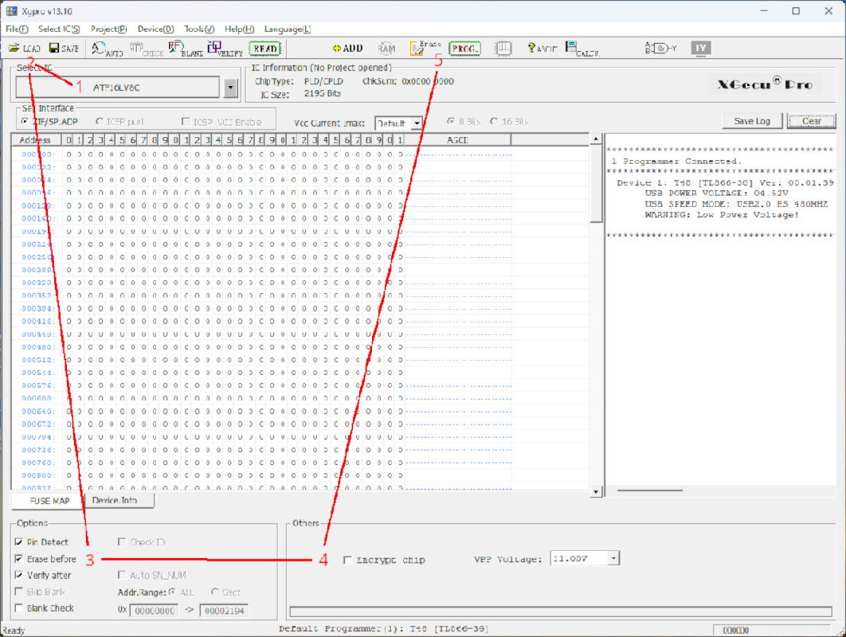
Task: Toggle the Pin Detect checkbox
Action: 19,541
